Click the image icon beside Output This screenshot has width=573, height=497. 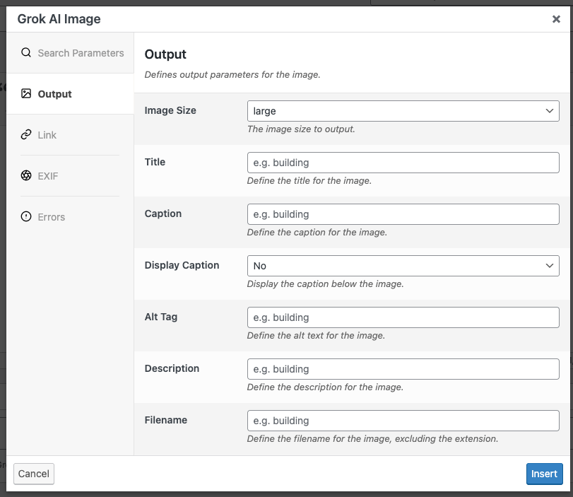tap(26, 93)
